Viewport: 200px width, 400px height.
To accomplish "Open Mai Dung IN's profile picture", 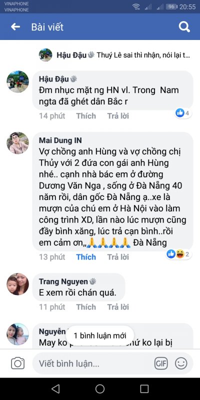I will click(x=17, y=143).
